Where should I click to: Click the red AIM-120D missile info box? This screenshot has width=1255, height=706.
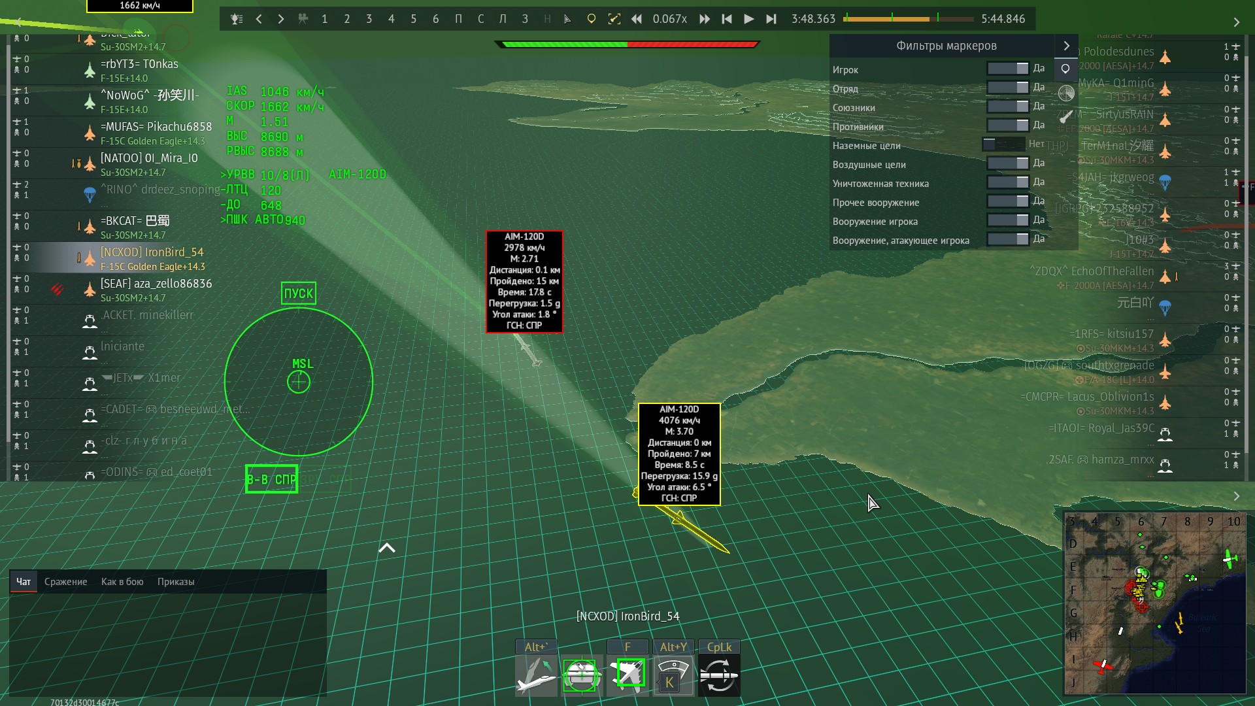click(524, 281)
